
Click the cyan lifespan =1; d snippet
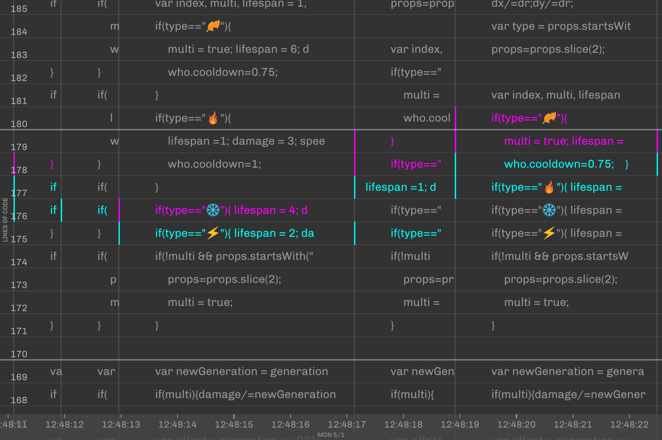pyautogui.click(x=401, y=187)
